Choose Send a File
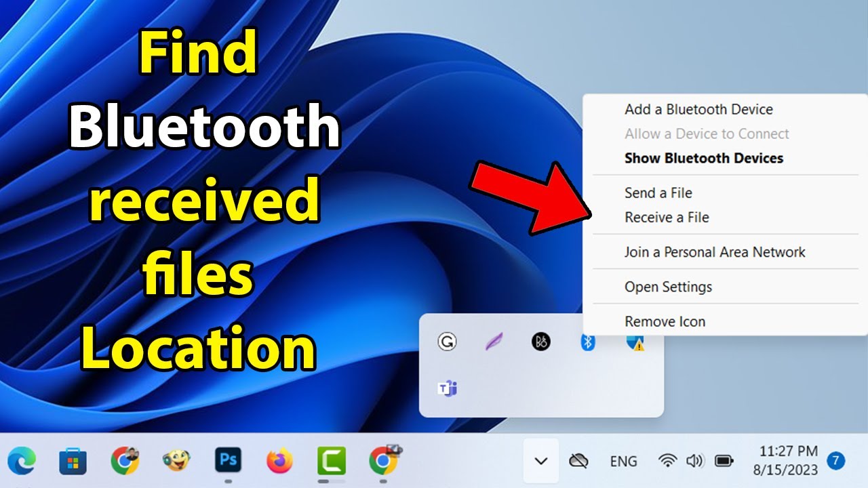 [658, 192]
